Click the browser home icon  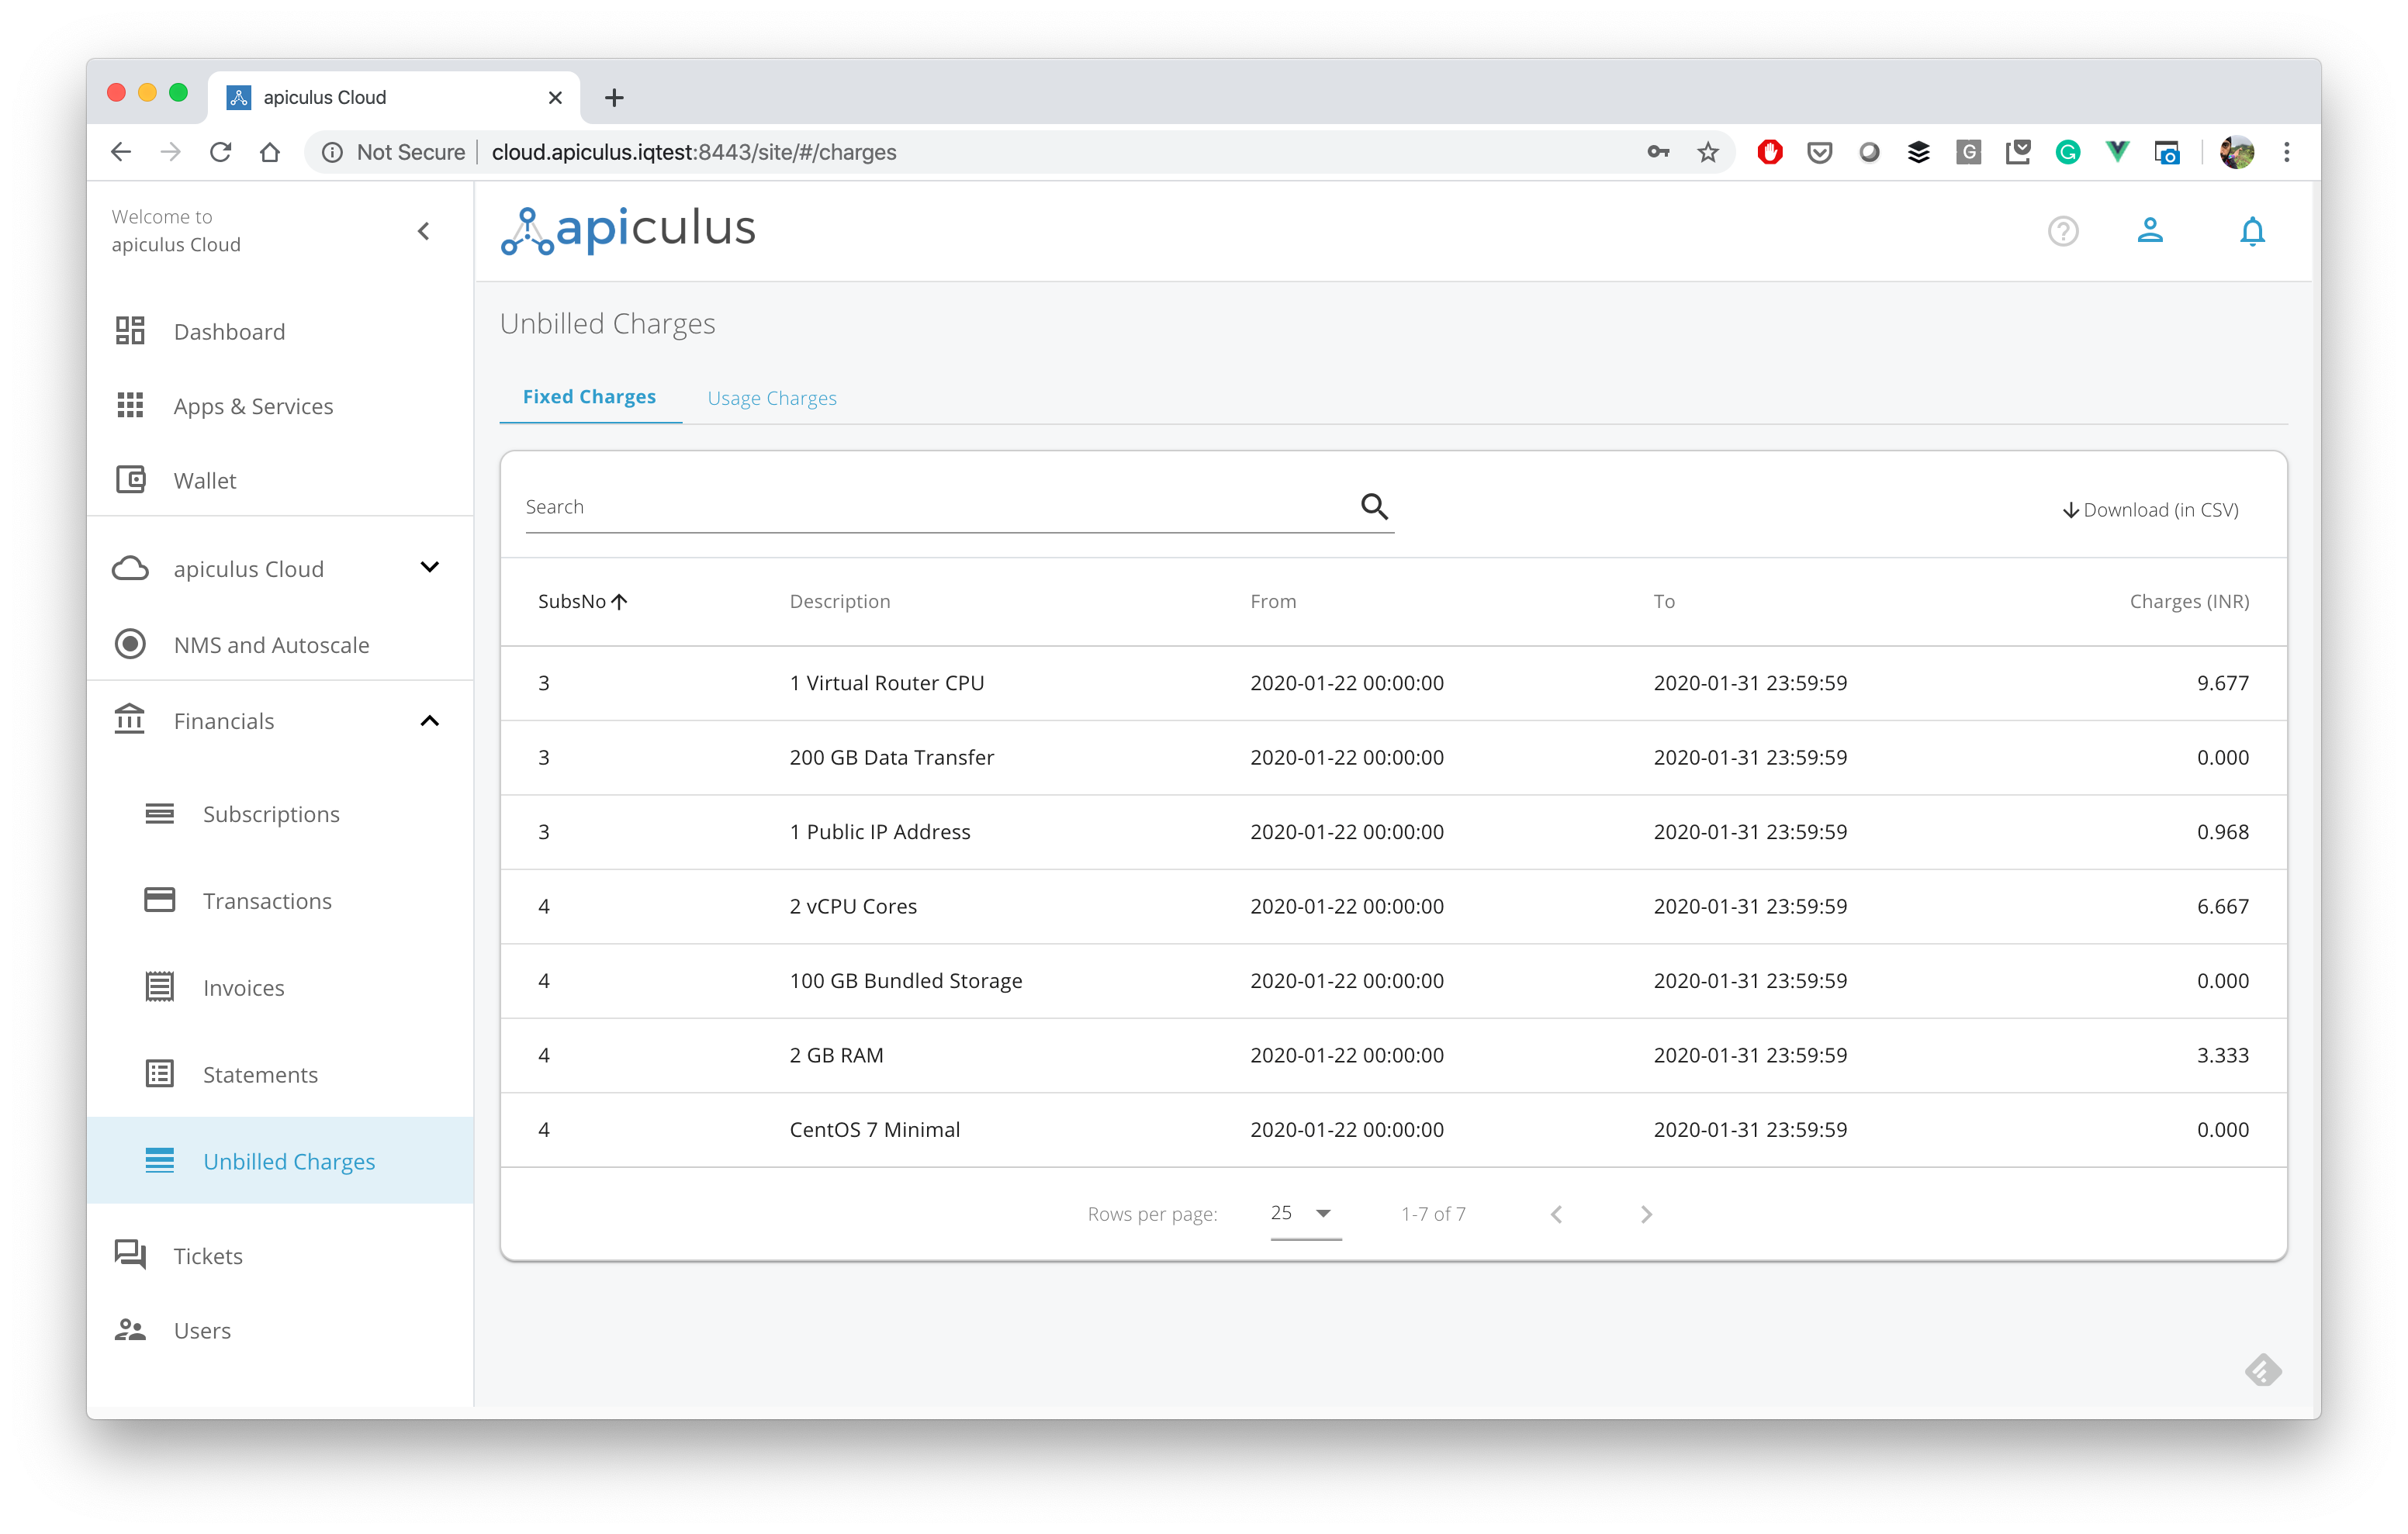pyautogui.click(x=269, y=152)
